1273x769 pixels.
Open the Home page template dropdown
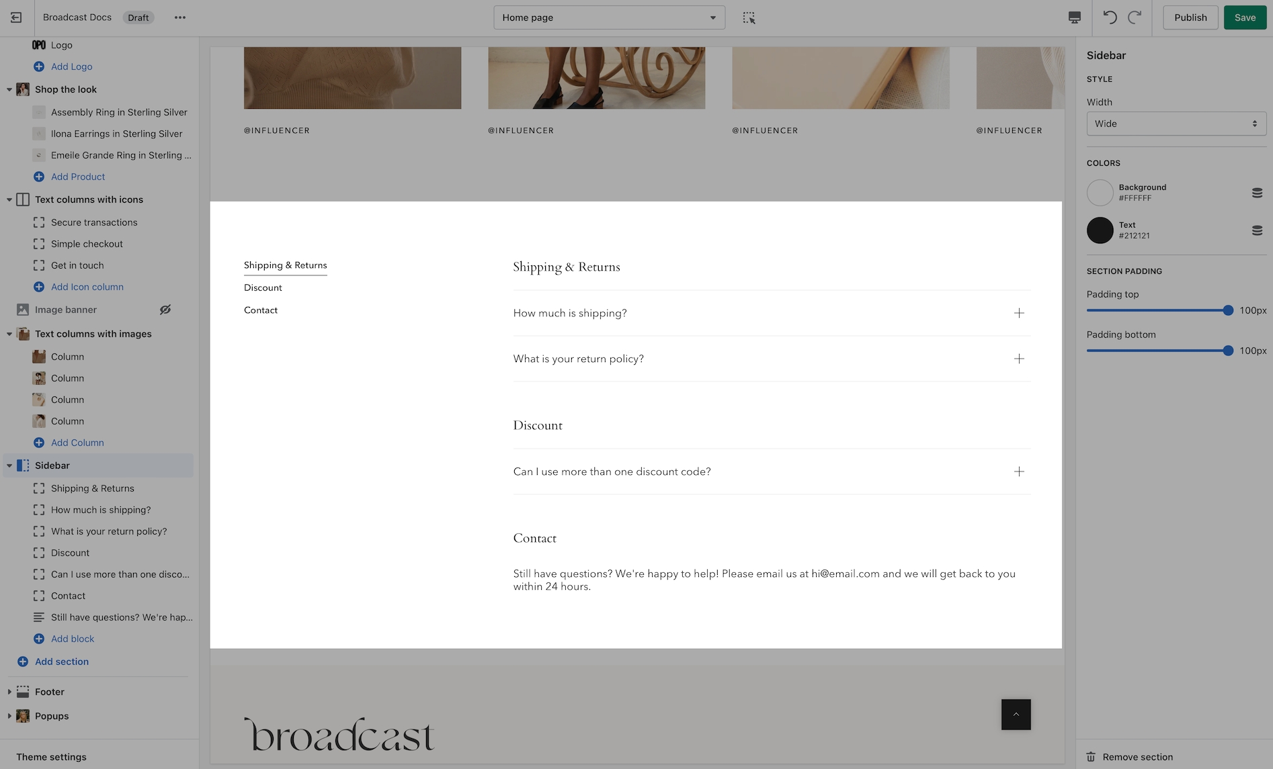coord(609,17)
